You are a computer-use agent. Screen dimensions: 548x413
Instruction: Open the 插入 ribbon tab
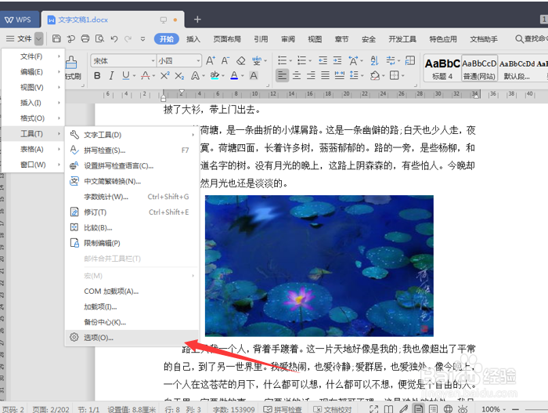pos(193,39)
